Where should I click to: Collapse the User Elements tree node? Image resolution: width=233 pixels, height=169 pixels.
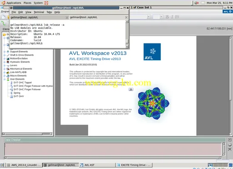5,79
